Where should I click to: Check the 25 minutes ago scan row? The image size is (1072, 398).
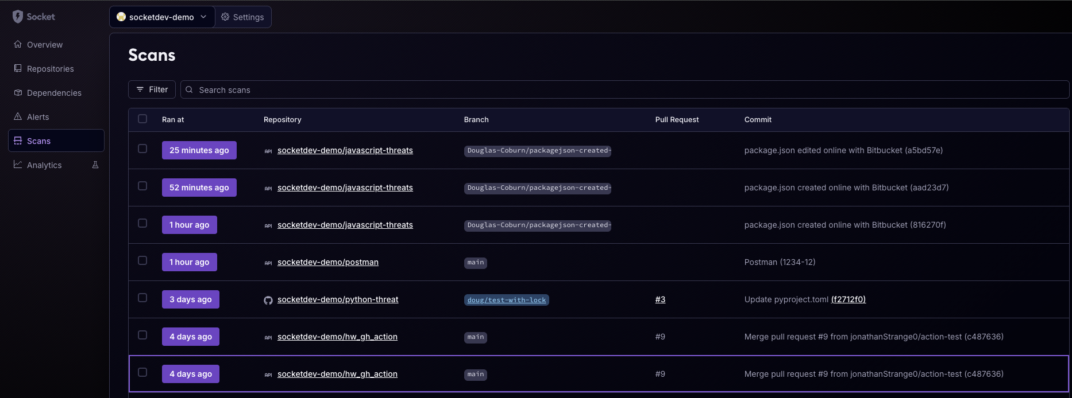[x=142, y=149]
